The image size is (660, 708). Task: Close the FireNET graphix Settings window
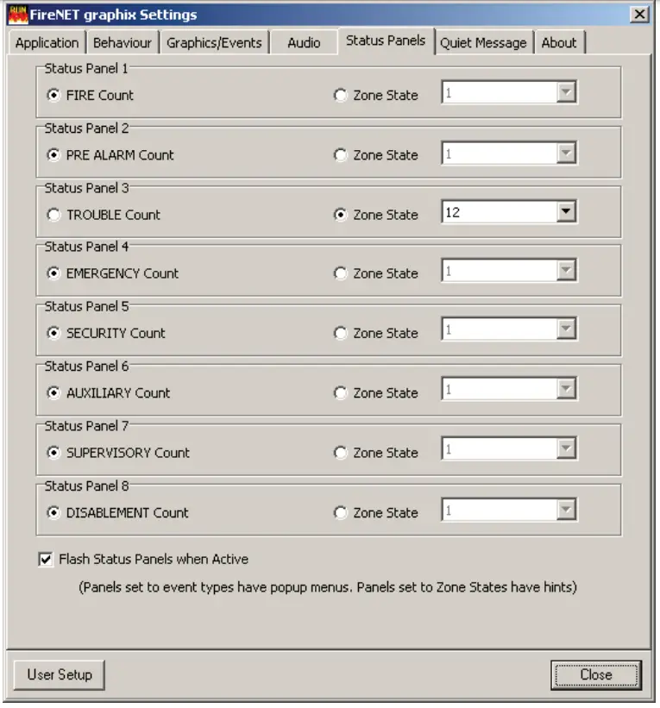[639, 15]
